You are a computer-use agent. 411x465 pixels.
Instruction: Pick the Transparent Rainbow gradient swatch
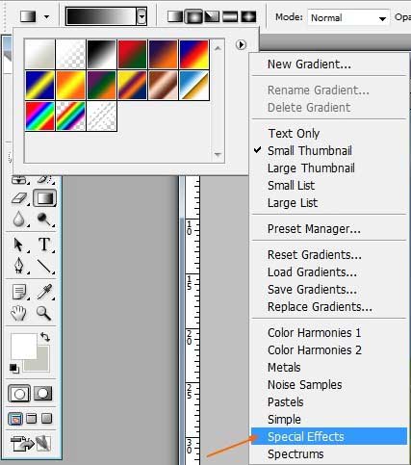click(x=70, y=116)
